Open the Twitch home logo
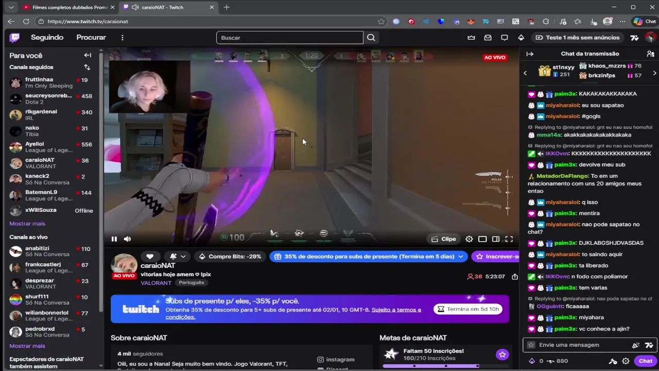The image size is (659, 371). point(15,37)
